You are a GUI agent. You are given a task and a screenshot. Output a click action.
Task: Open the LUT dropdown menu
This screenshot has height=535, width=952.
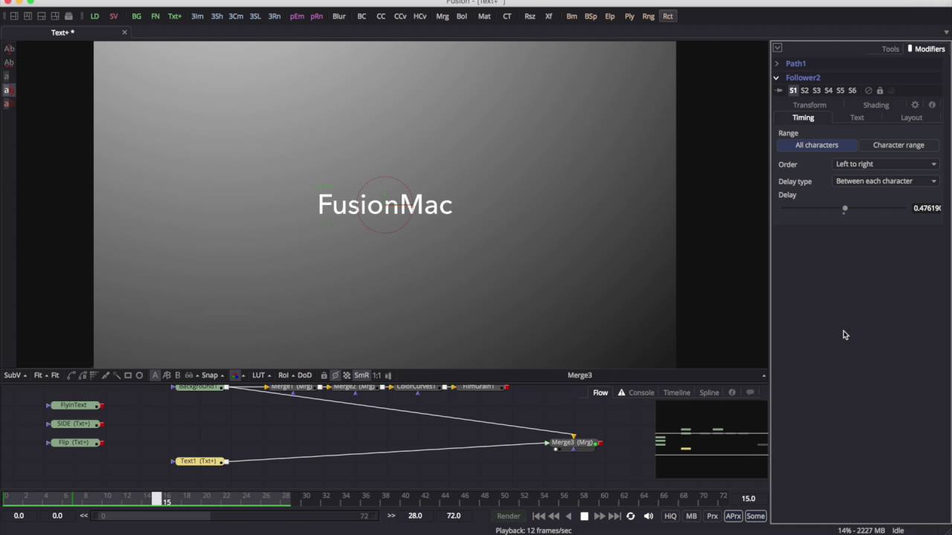coord(261,375)
